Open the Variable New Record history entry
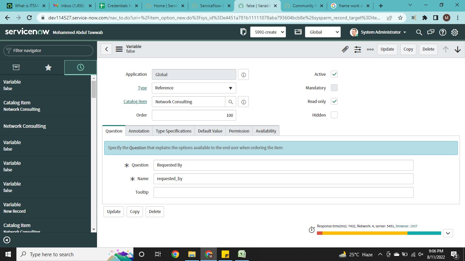This screenshot has width=465, height=261. (46, 208)
